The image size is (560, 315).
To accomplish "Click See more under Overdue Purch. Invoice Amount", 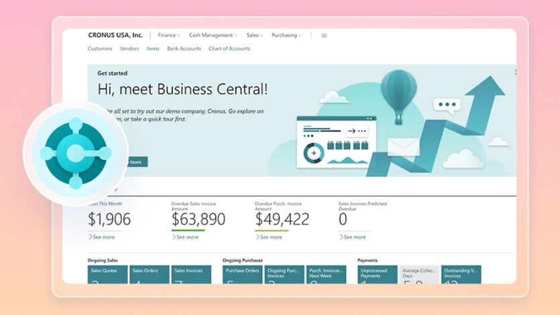I will pos(269,237).
